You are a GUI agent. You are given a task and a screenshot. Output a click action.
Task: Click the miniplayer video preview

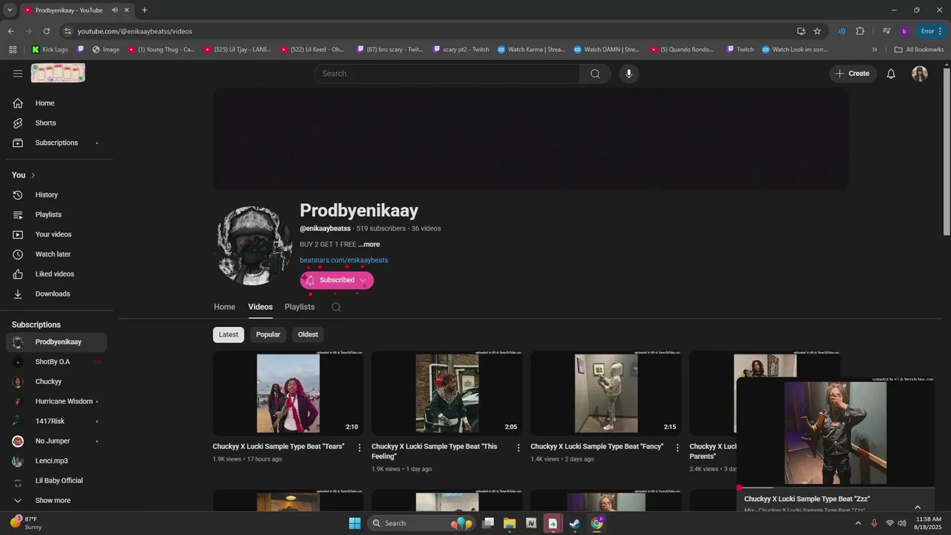click(x=835, y=432)
